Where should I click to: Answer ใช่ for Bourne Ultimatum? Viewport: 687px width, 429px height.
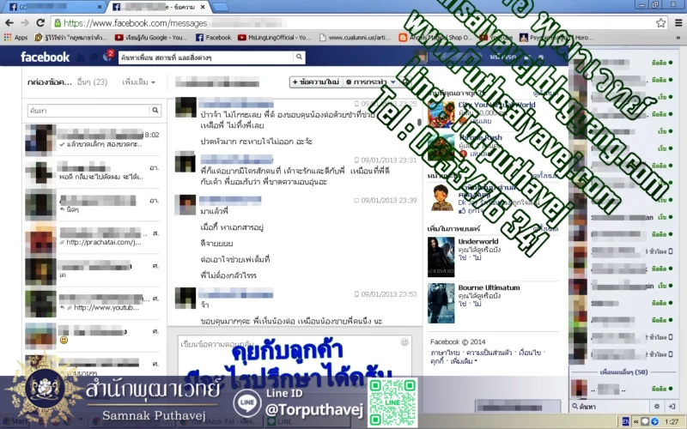(x=463, y=304)
